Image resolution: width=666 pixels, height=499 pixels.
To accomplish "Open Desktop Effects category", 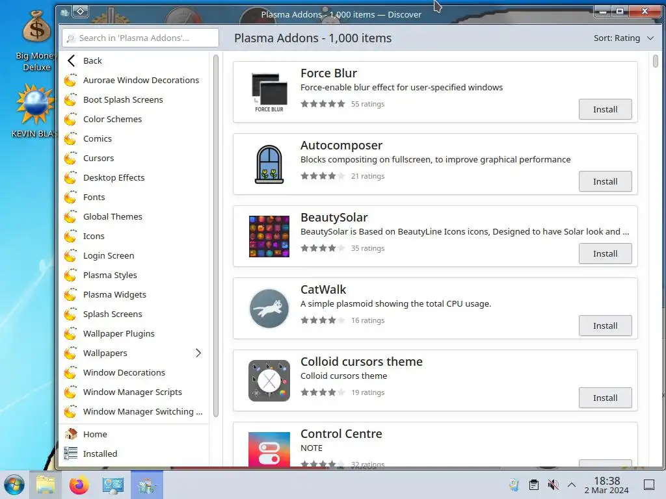I will pyautogui.click(x=134, y=178).
